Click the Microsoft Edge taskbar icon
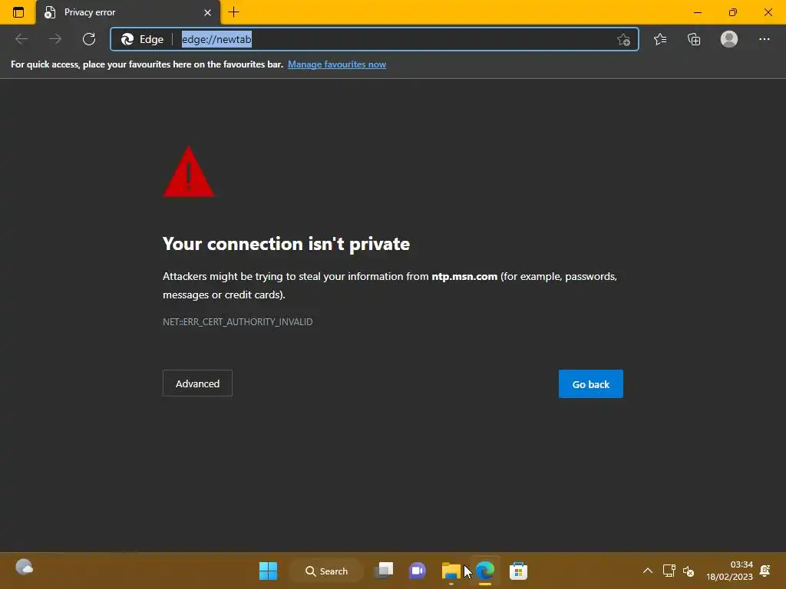 485,571
